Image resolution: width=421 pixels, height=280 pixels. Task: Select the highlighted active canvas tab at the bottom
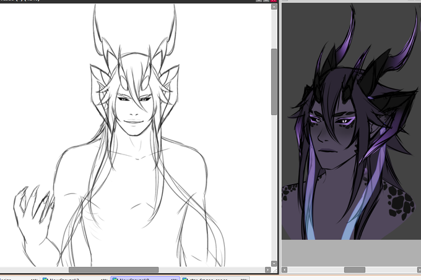(x=145, y=278)
